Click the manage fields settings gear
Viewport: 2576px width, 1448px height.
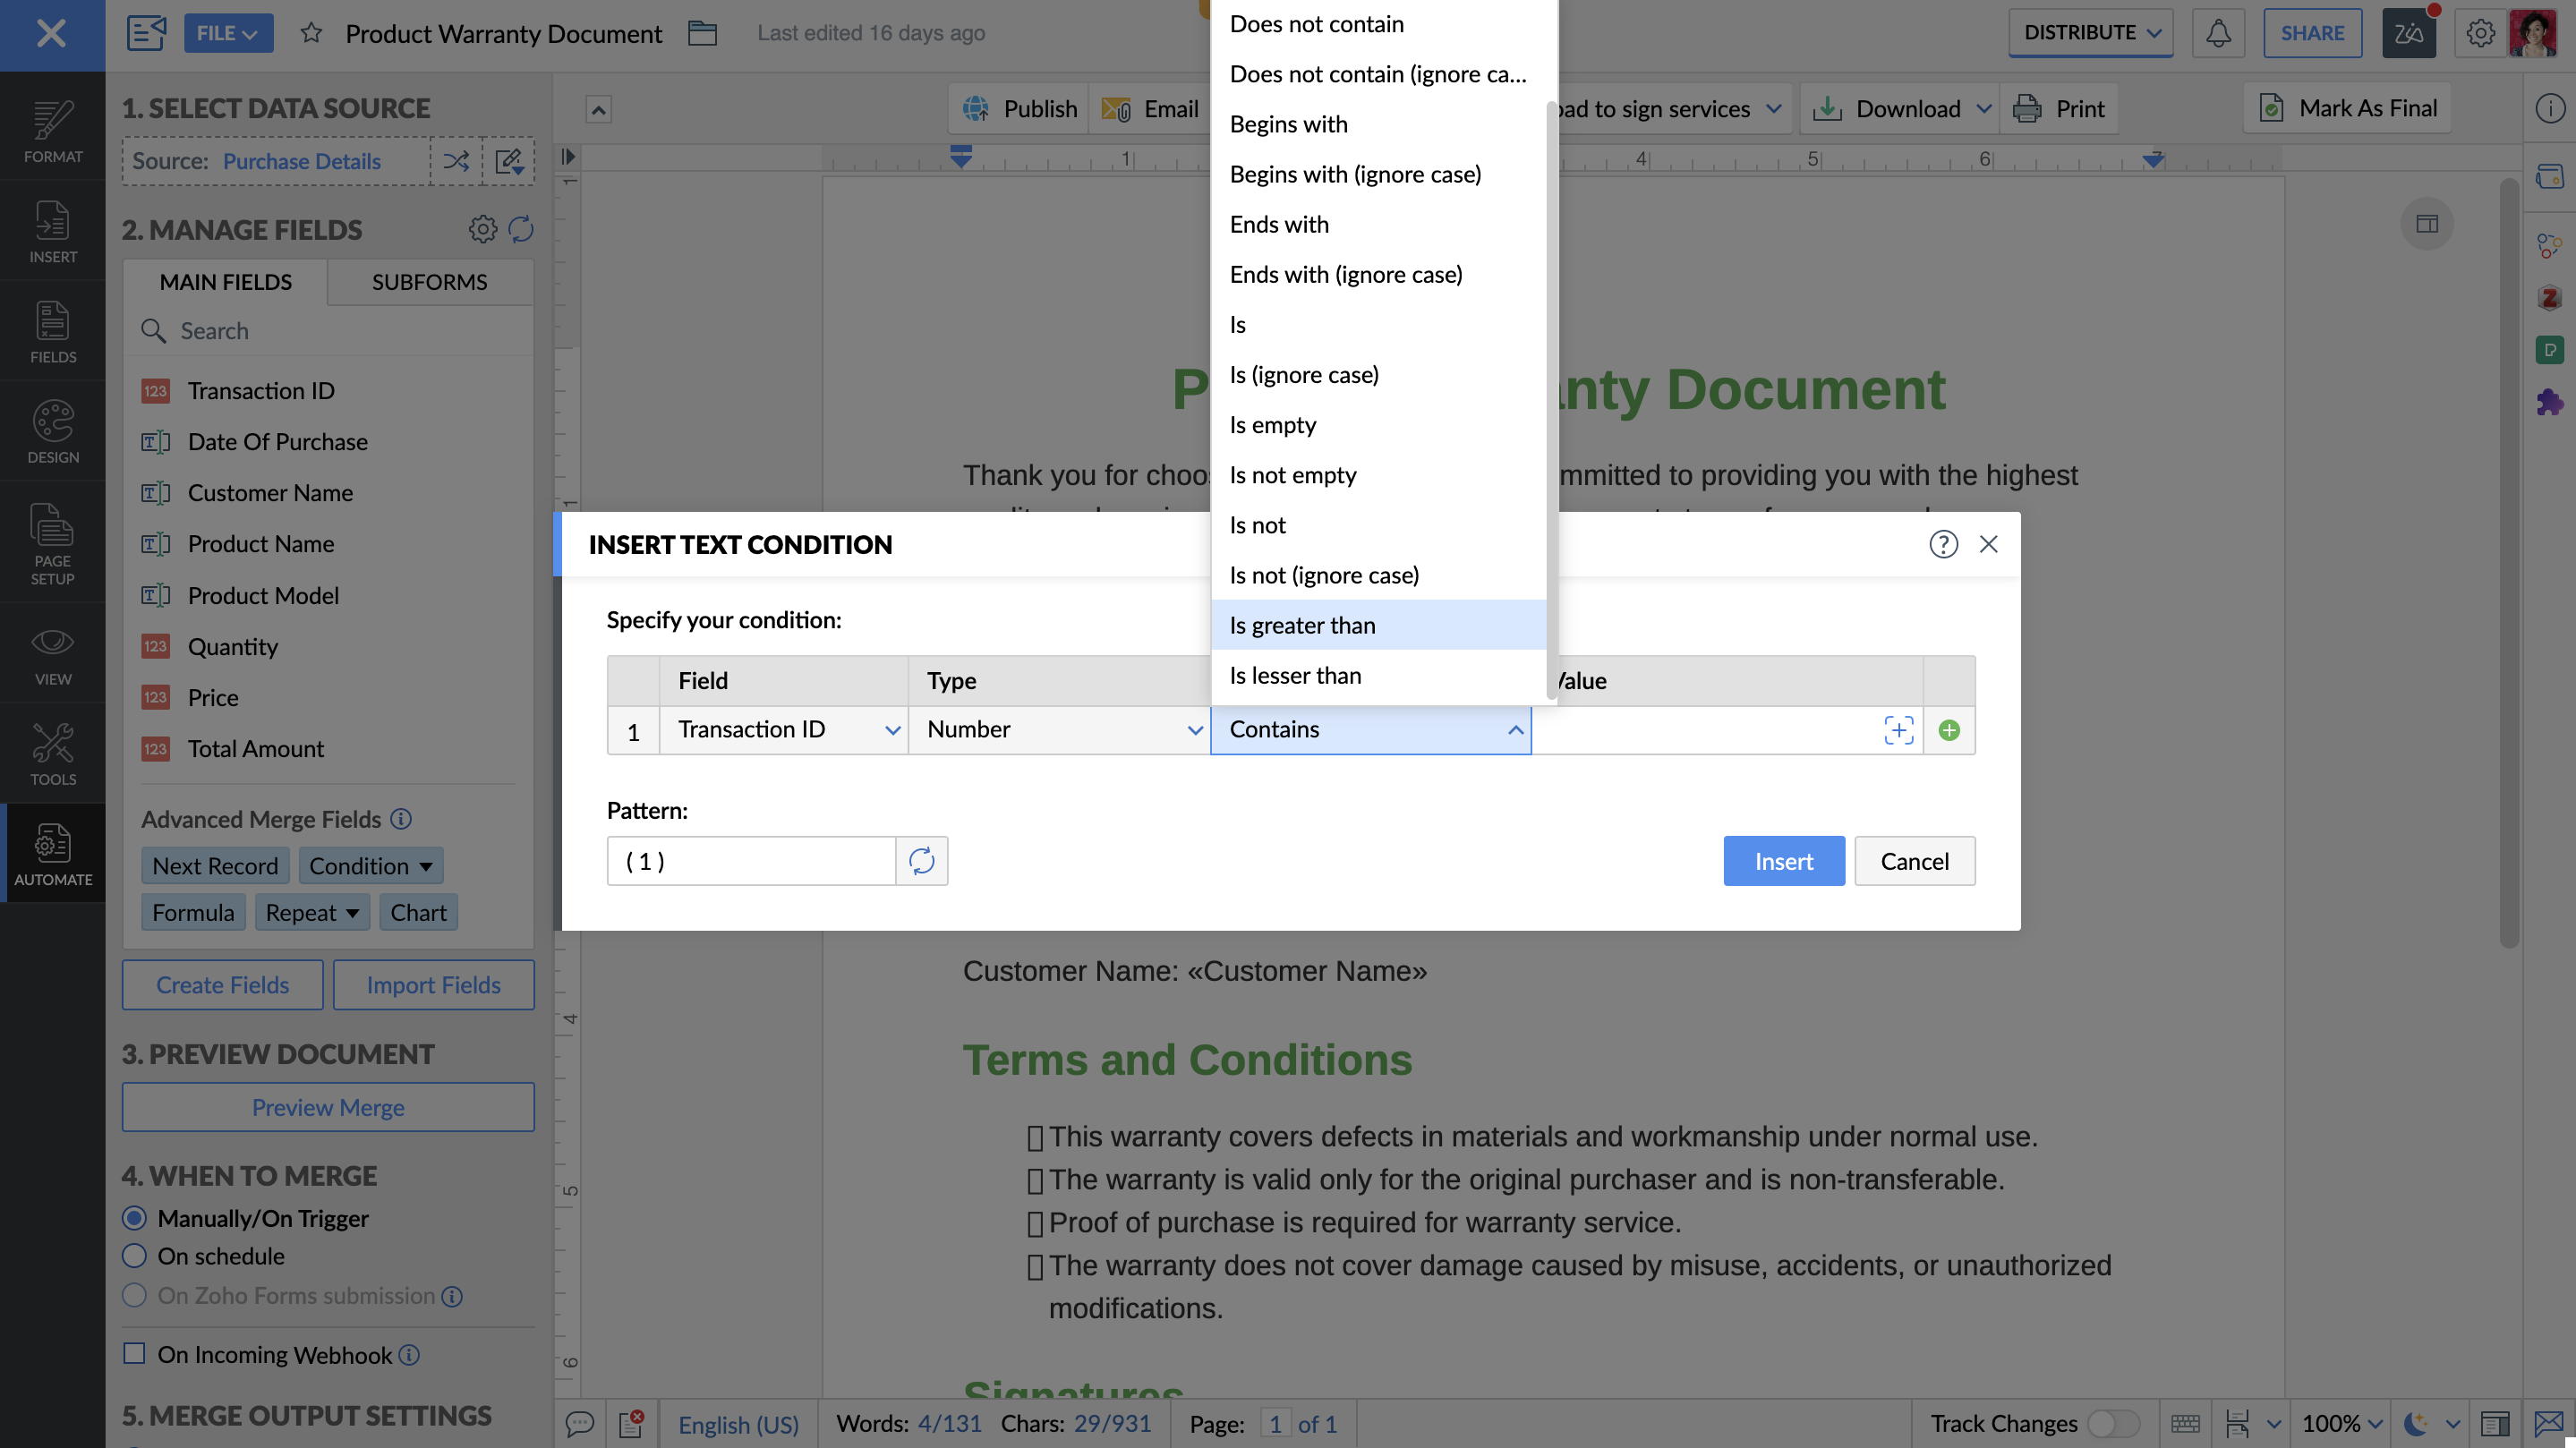(x=482, y=229)
